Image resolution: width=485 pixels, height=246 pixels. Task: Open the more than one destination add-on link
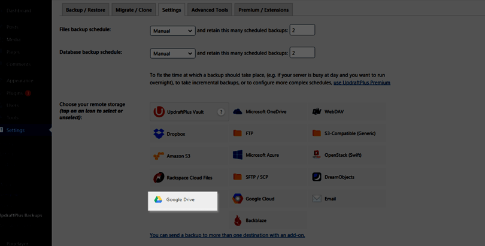[228, 235]
